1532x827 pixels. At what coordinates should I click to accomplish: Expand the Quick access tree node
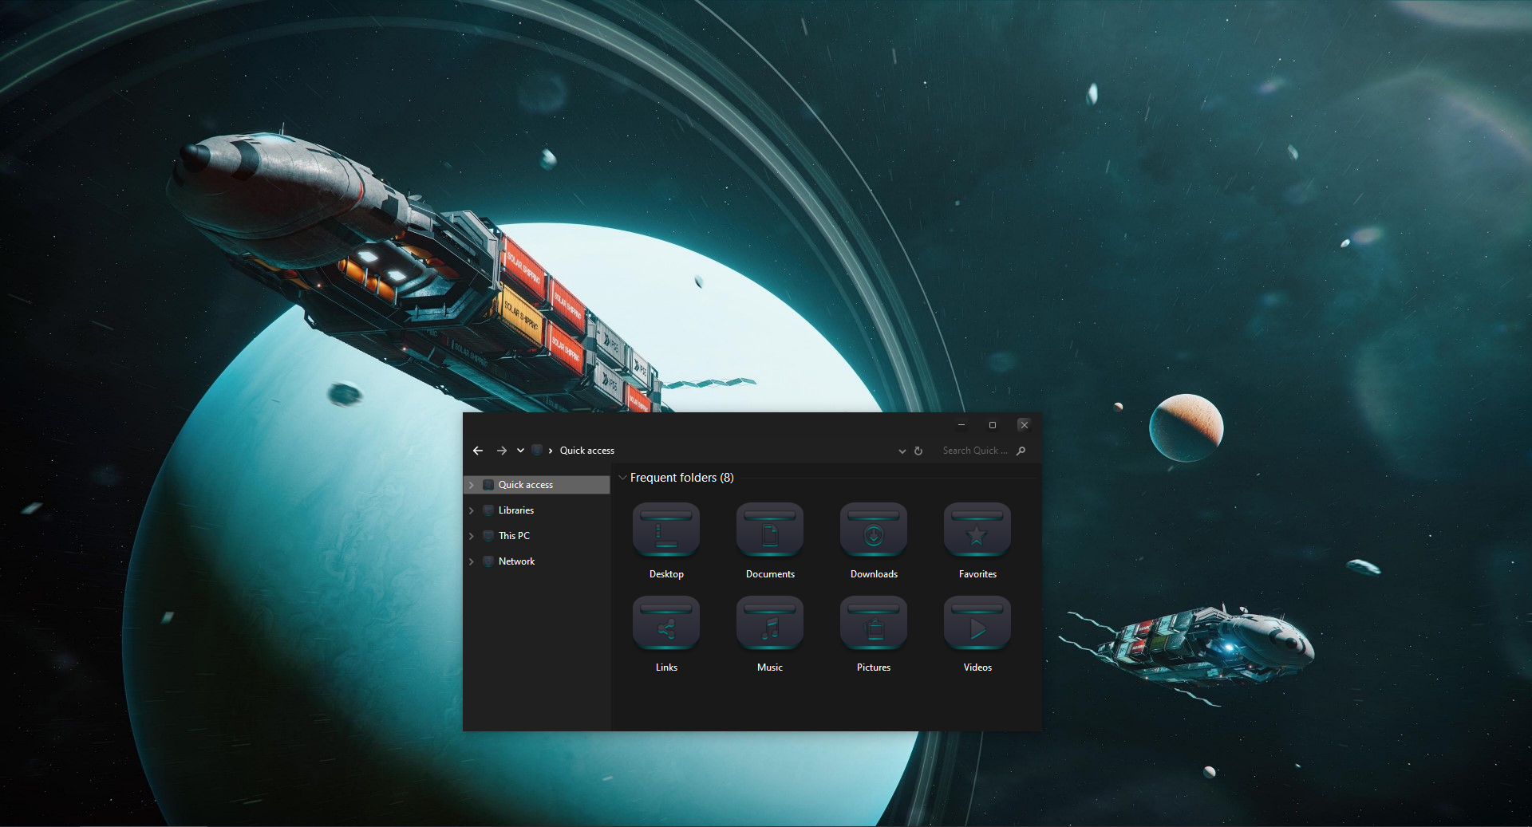pos(472,485)
